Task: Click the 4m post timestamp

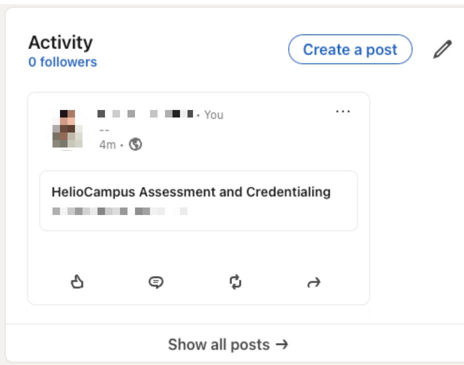Action: click(107, 145)
